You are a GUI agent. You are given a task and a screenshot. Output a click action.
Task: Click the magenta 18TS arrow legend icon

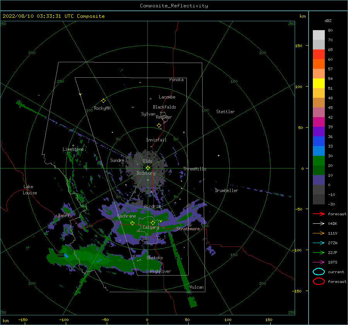coord(319,262)
